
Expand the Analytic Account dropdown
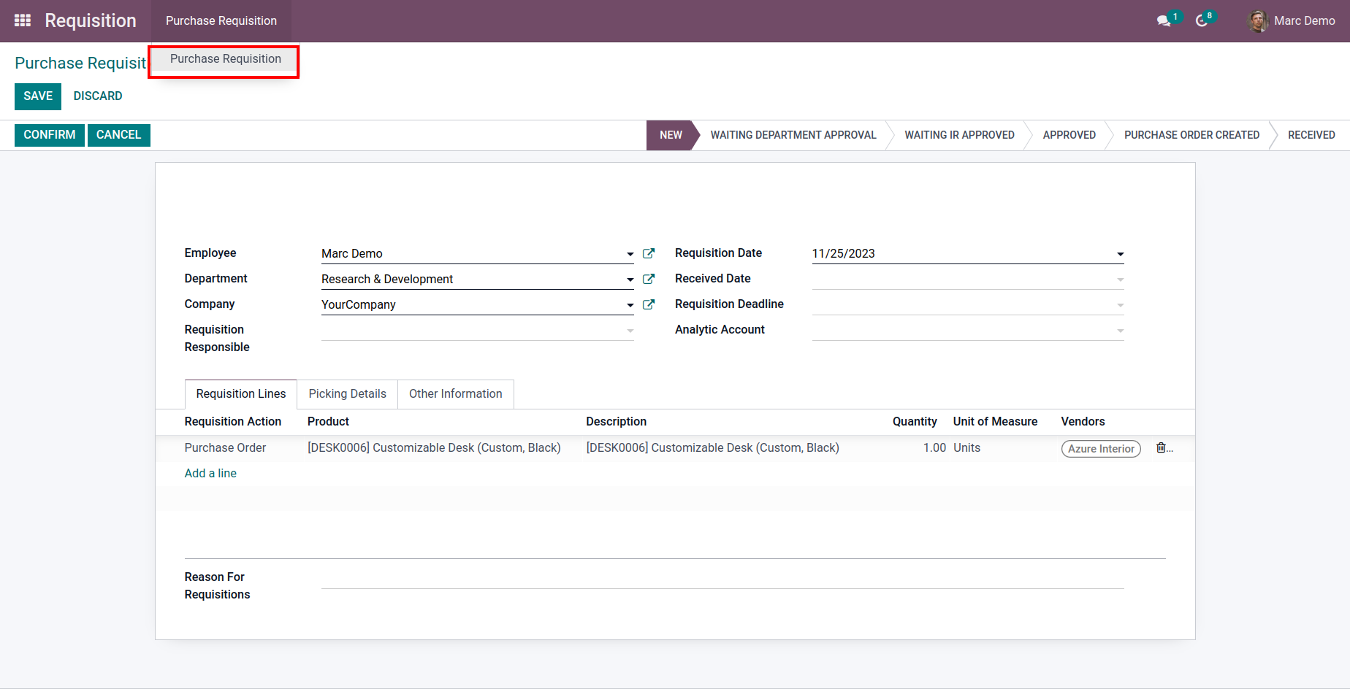click(1120, 331)
